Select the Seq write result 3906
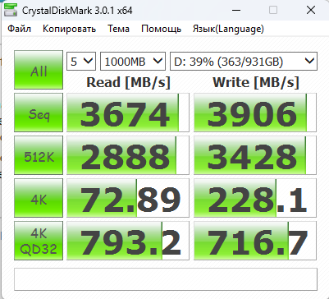 pyautogui.click(x=255, y=113)
